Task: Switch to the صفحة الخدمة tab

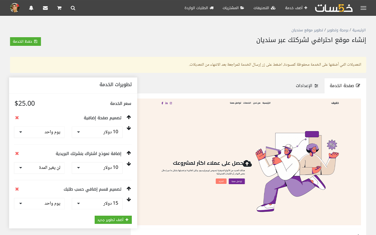Action: click(x=345, y=86)
